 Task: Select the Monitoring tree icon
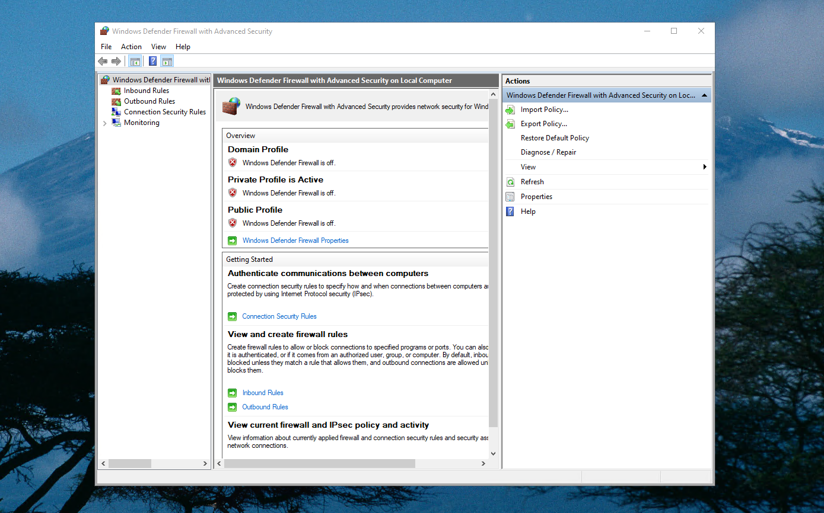click(x=116, y=123)
